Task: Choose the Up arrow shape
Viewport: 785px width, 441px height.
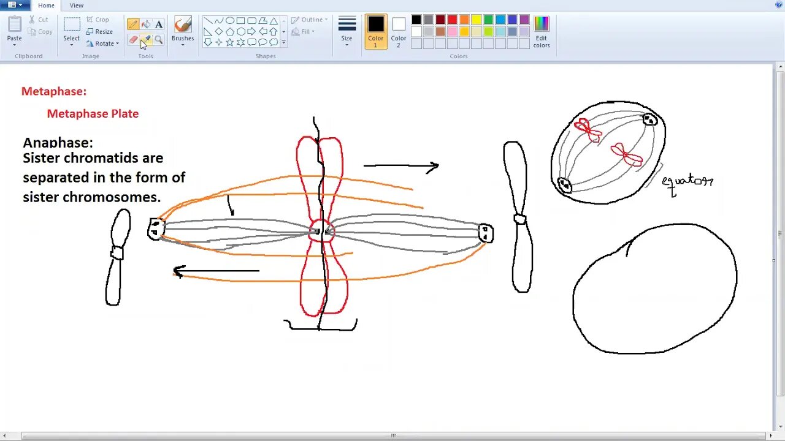Action: pos(274,32)
